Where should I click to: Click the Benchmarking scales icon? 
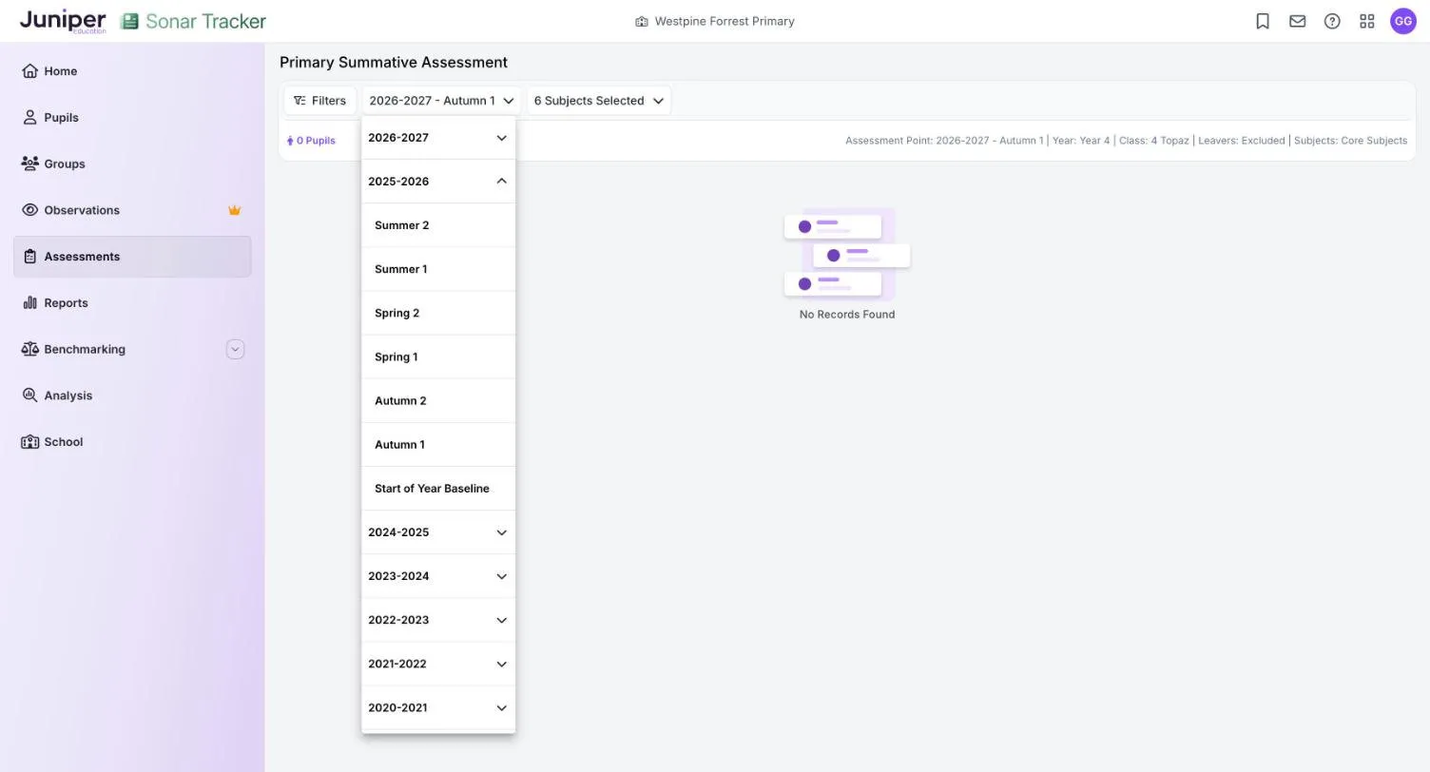point(29,349)
